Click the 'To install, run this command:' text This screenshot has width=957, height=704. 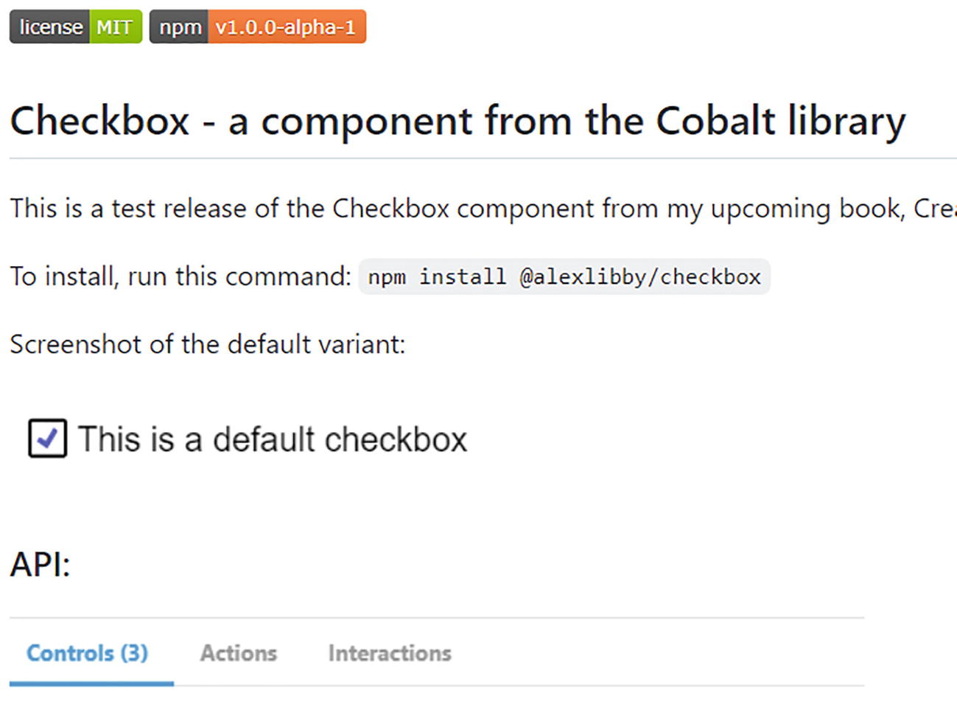[180, 276]
